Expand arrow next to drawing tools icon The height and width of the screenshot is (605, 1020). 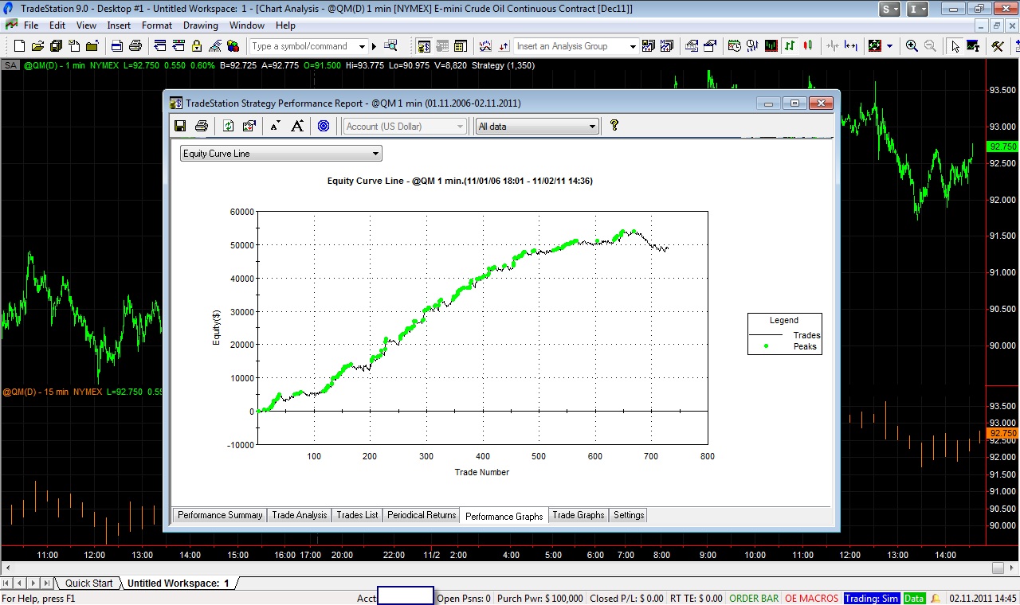pos(889,46)
